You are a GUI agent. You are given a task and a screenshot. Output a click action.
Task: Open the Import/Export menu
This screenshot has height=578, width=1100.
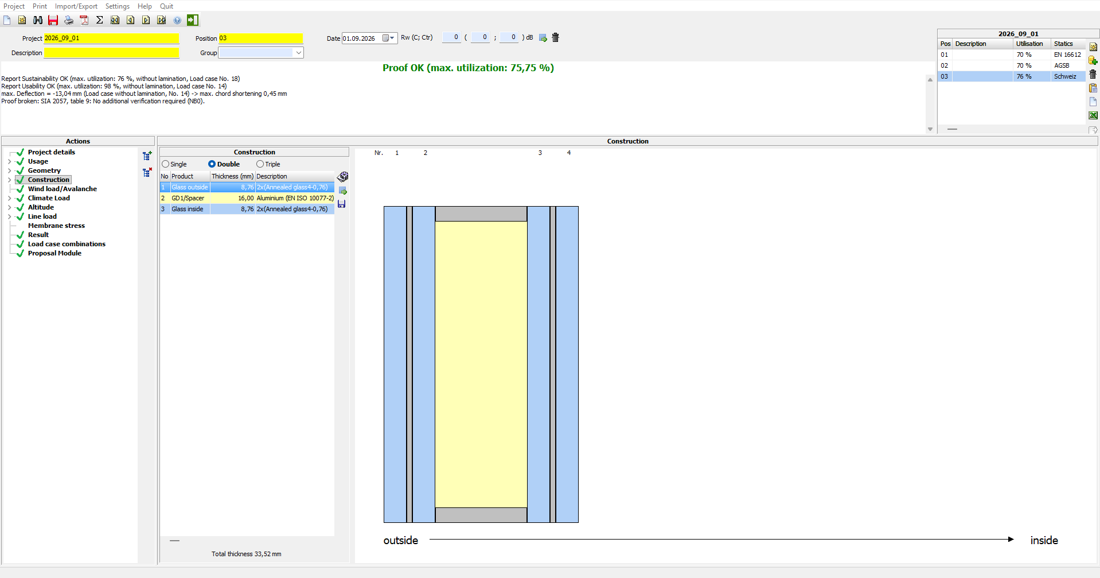pyautogui.click(x=76, y=6)
